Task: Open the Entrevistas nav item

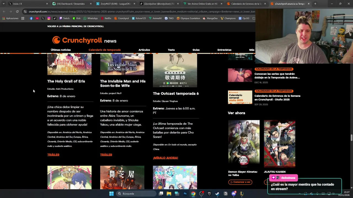Action: click(x=224, y=50)
